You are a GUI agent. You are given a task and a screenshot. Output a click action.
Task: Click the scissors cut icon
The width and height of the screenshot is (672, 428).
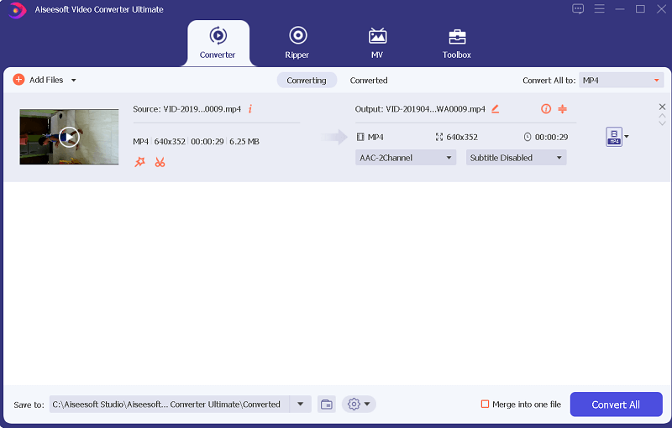(x=160, y=161)
